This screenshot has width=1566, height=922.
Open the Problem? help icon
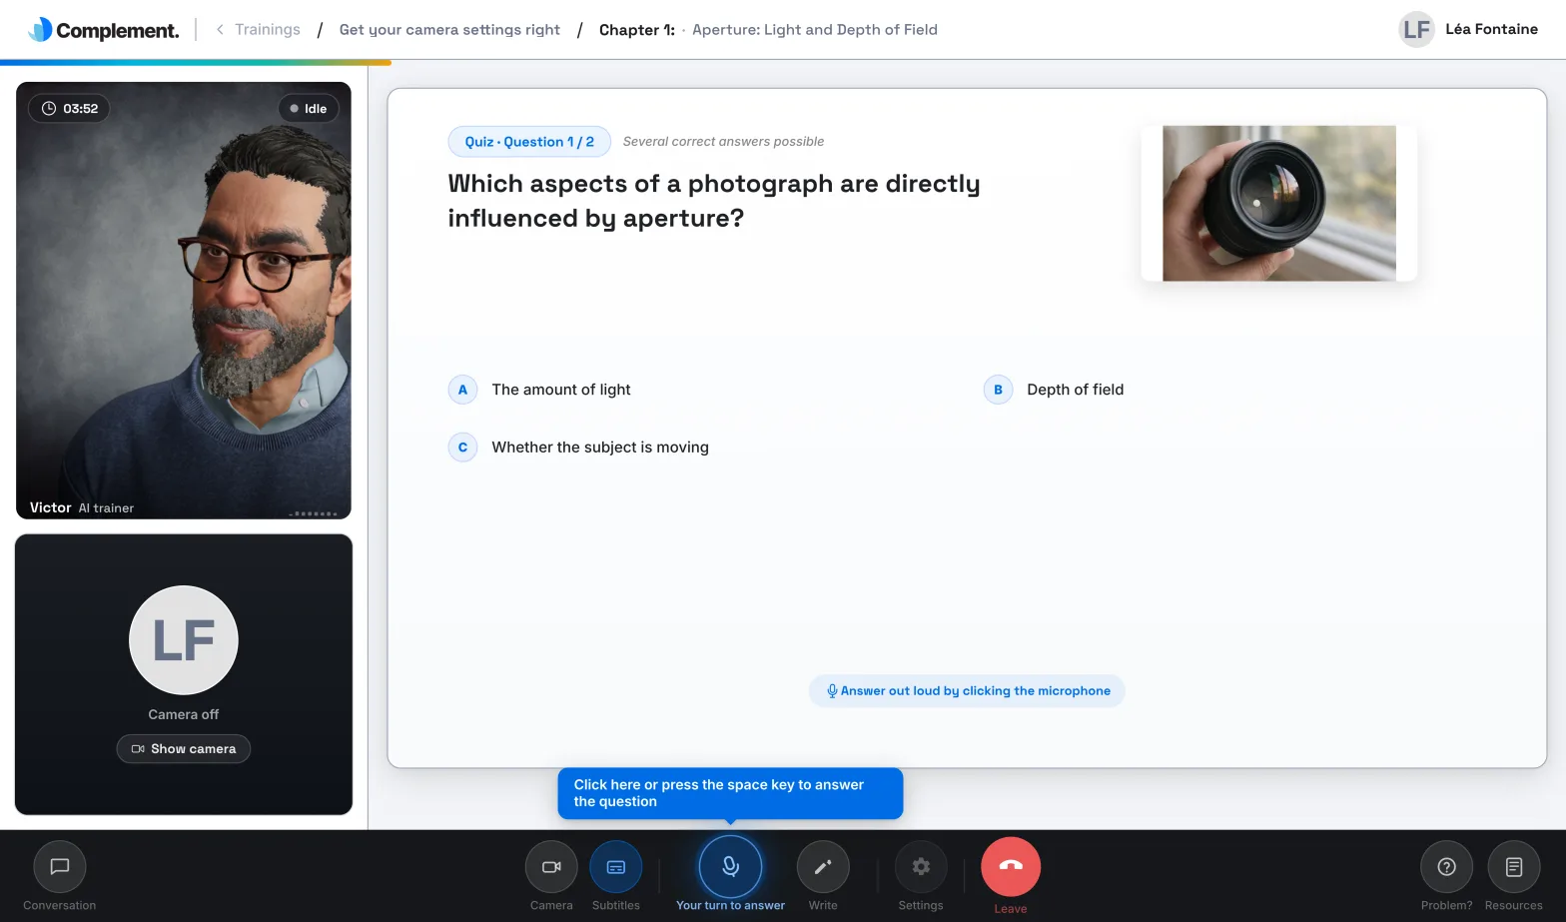click(x=1446, y=866)
